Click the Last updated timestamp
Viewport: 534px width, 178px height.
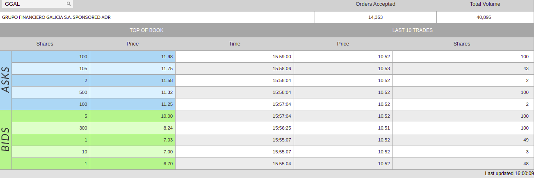[509, 173]
